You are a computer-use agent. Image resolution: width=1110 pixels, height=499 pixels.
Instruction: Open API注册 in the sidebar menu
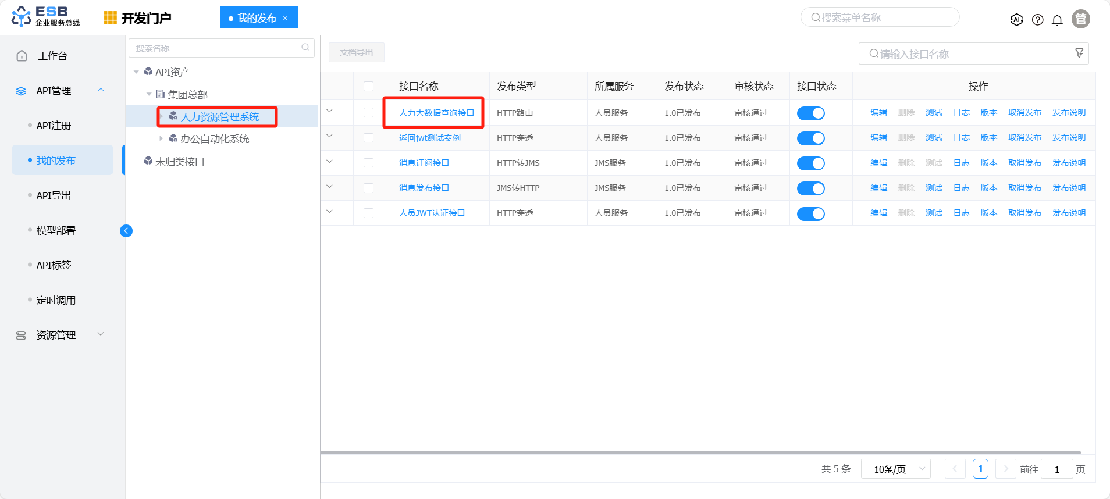[54, 126]
